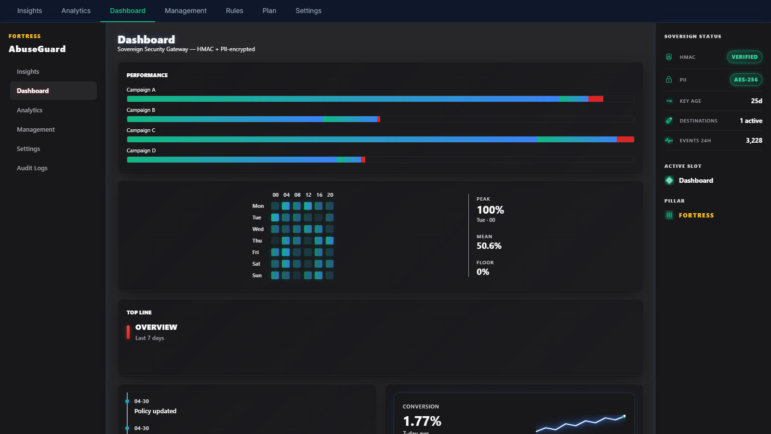Click the AES-256 badge
Viewport: 771px width, 434px height.
click(x=746, y=80)
